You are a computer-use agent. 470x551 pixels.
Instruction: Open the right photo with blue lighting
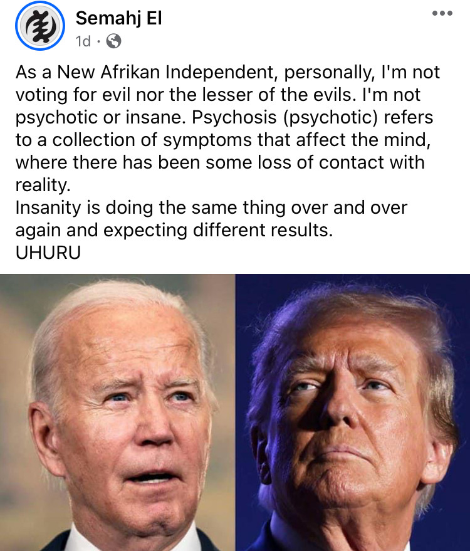point(353,412)
